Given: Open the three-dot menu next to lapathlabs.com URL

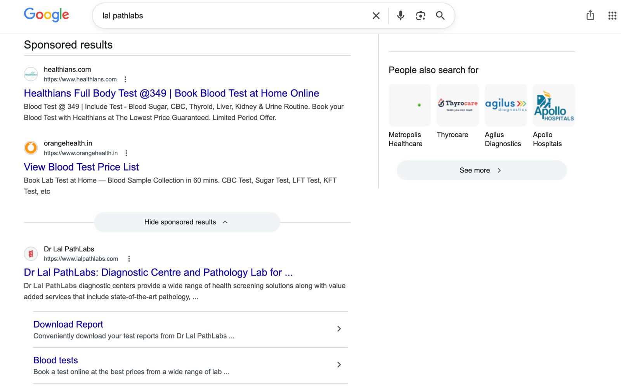Looking at the screenshot, I should [x=129, y=259].
